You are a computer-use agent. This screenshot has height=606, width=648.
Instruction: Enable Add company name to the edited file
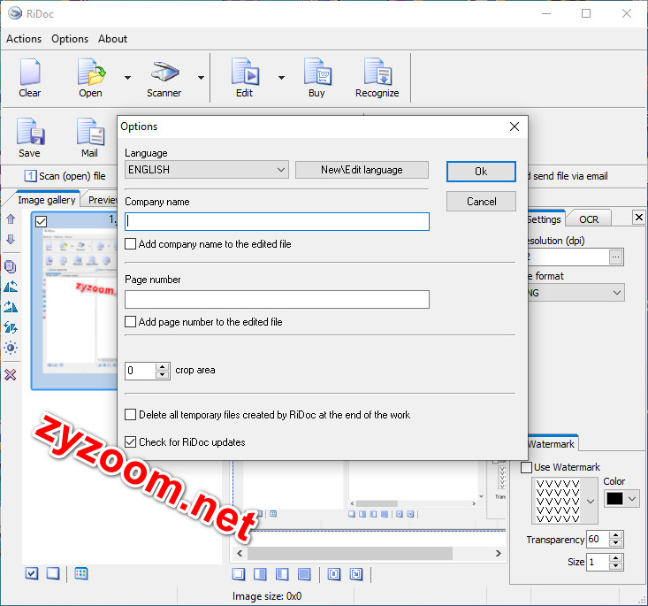point(131,244)
